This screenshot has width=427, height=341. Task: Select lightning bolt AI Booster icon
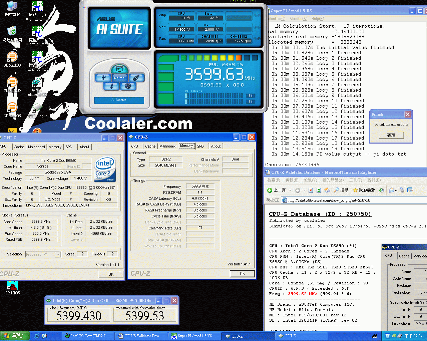point(112,86)
